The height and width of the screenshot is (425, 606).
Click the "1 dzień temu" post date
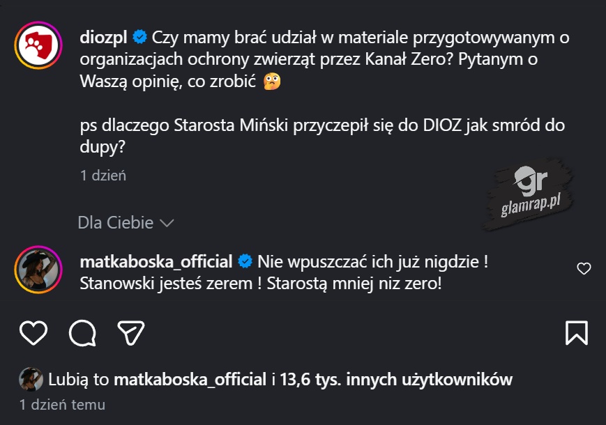coord(62,404)
